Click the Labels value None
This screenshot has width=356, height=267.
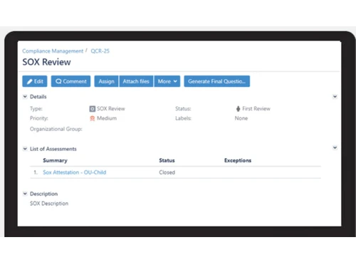click(x=241, y=118)
